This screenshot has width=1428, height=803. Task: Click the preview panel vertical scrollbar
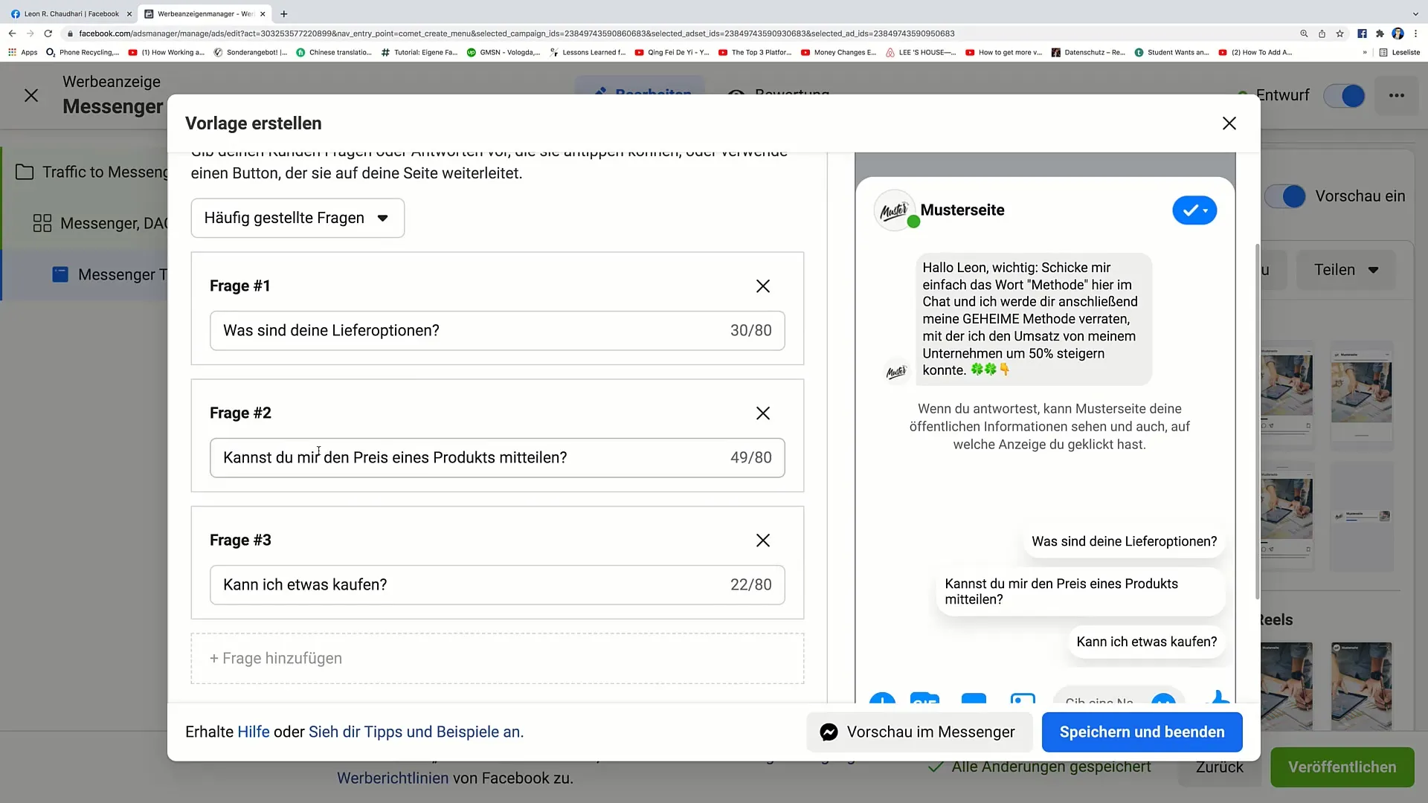tap(1257, 421)
